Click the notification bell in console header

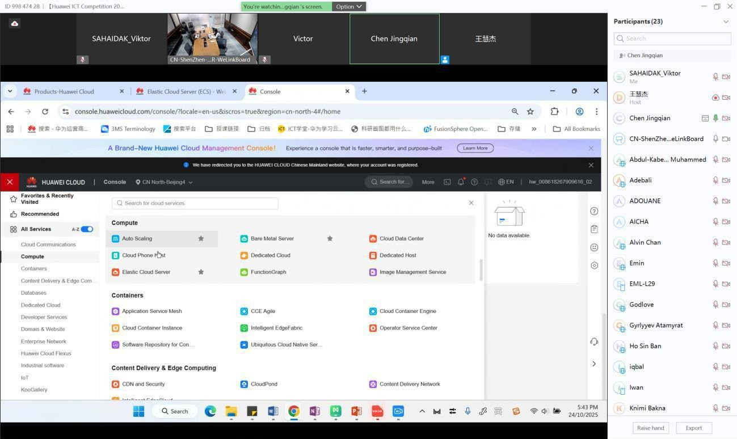coord(461,182)
